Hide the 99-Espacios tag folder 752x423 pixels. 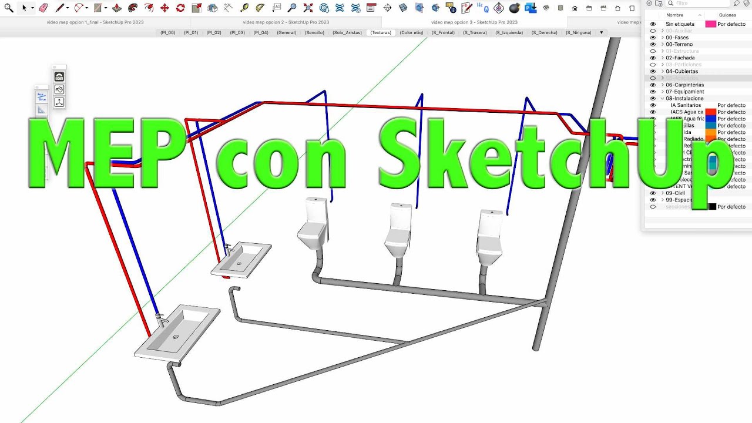point(653,200)
